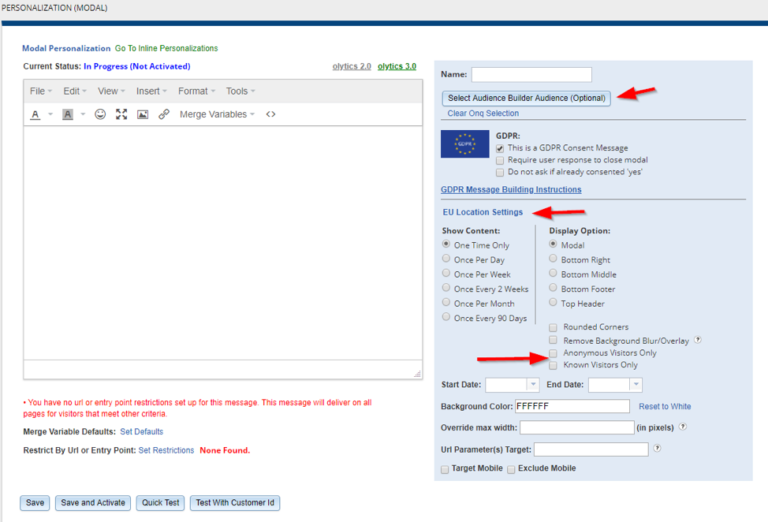768x522 pixels.
Task: Open the EU Location Settings link
Action: click(x=483, y=212)
